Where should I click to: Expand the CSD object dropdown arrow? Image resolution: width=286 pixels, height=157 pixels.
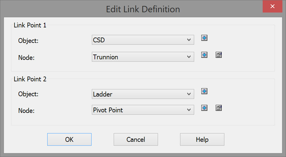188,40
